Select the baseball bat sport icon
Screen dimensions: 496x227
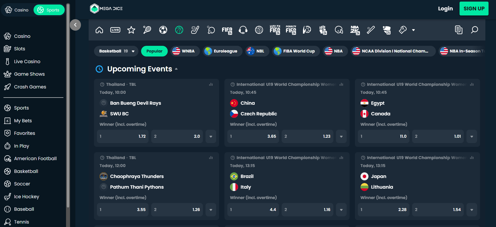pos(371,30)
